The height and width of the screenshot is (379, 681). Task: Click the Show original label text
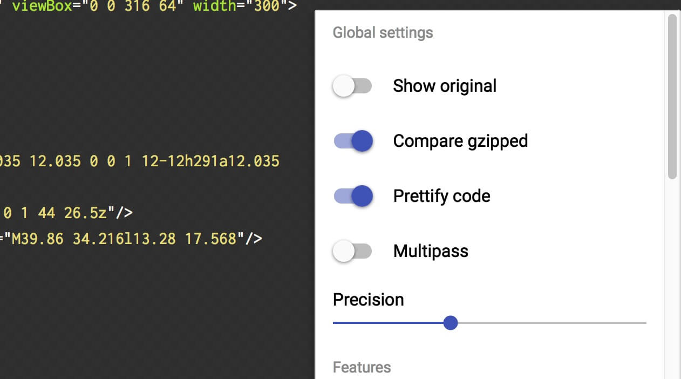pyautogui.click(x=445, y=86)
